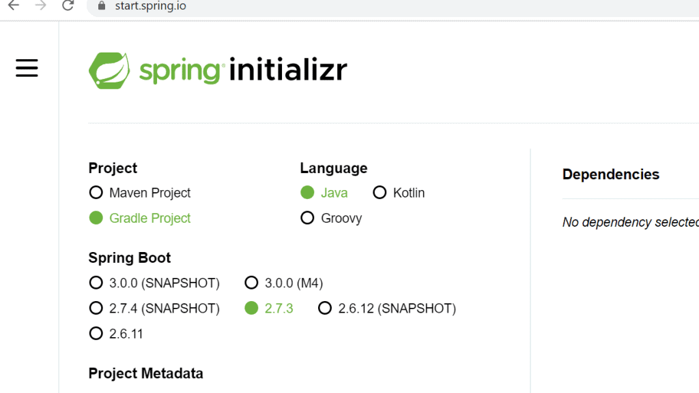Pick Kotlin as the language

[380, 193]
